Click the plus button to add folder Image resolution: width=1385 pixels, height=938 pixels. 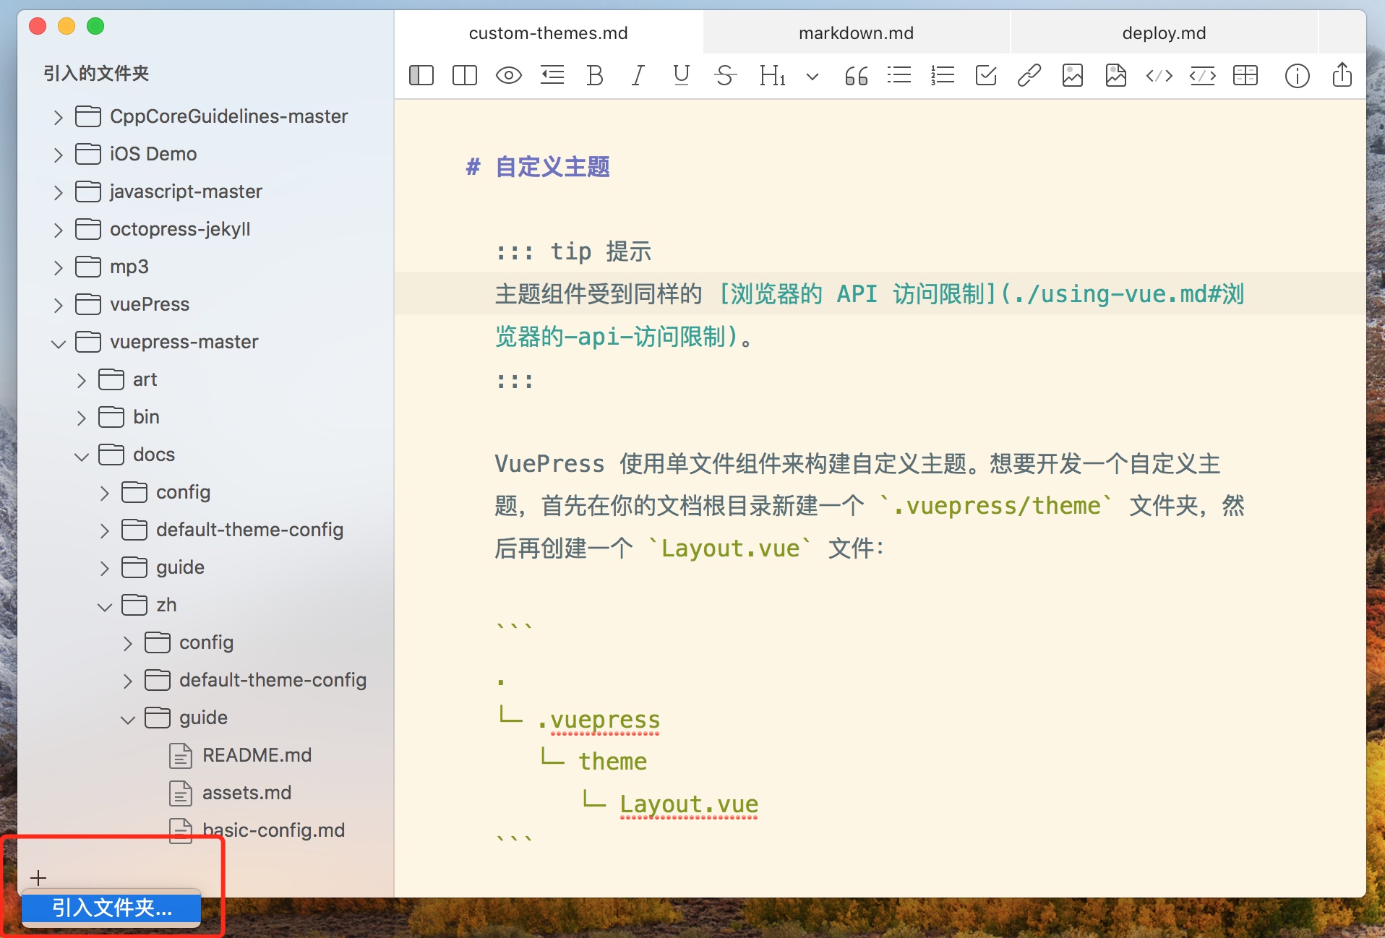click(38, 878)
